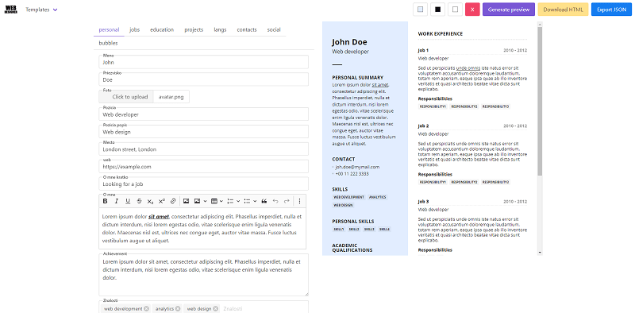
Task: Open the education tab
Action: (162, 29)
